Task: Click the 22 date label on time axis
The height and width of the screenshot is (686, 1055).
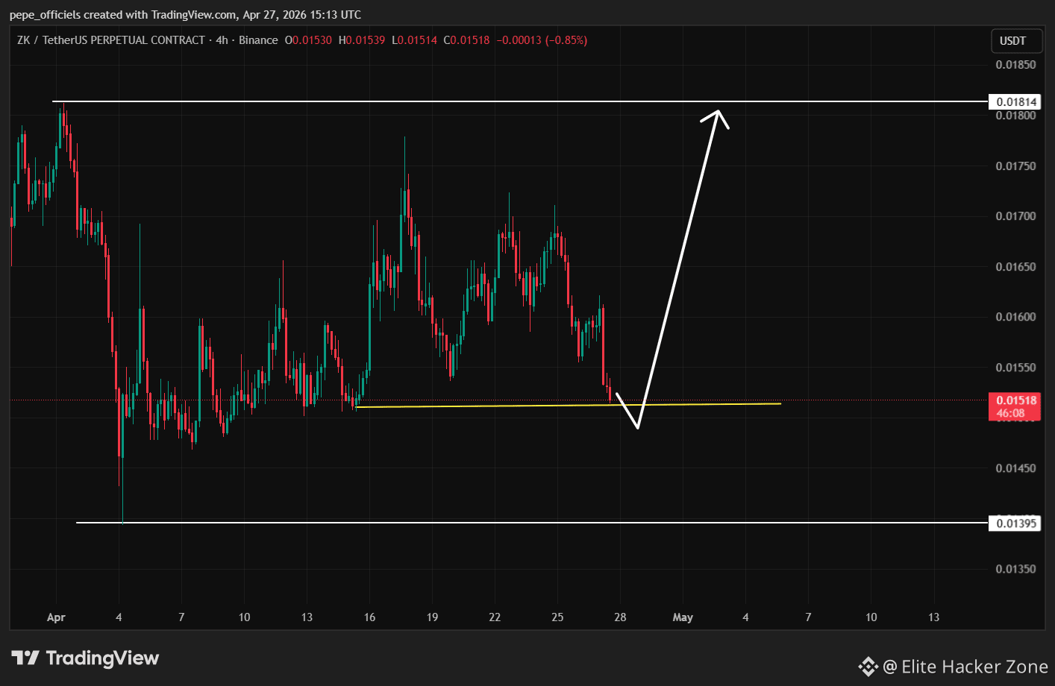Action: (x=495, y=617)
